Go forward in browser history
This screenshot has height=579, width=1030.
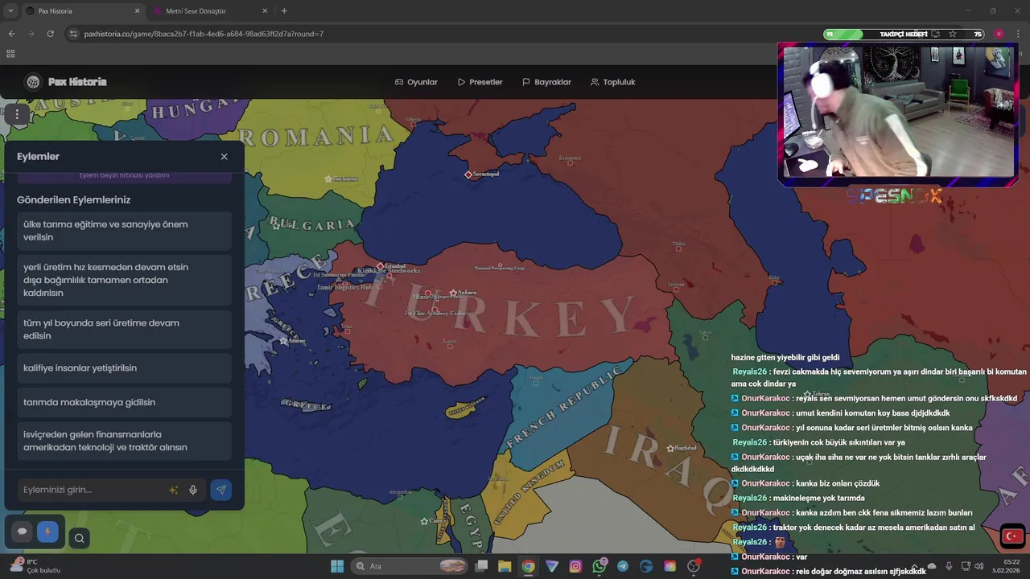click(31, 34)
